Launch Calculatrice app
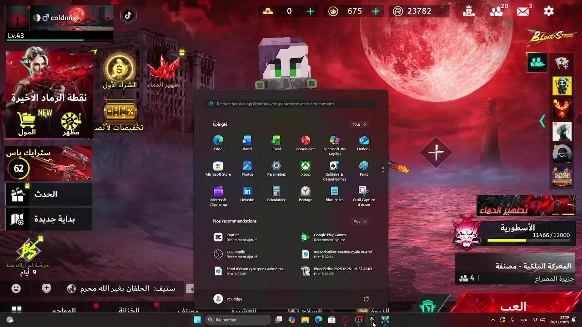Viewport: 582px width, 327px height. pos(276,194)
